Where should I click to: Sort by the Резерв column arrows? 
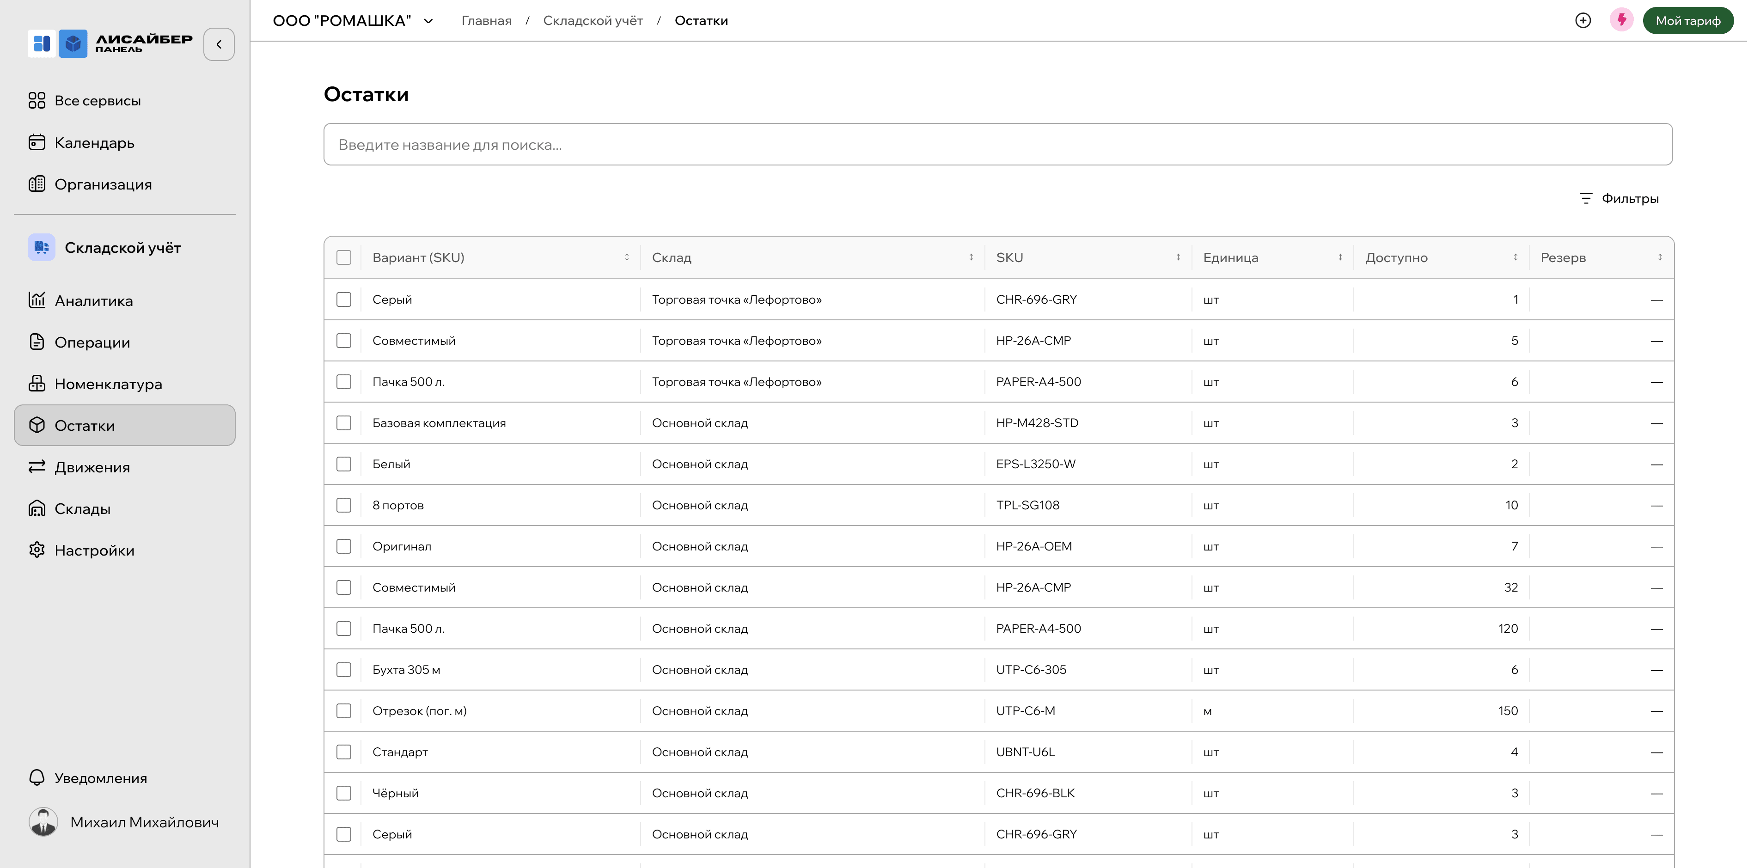click(1661, 257)
